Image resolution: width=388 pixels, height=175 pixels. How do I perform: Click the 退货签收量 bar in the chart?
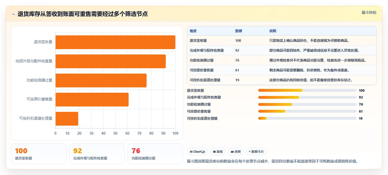115,42
